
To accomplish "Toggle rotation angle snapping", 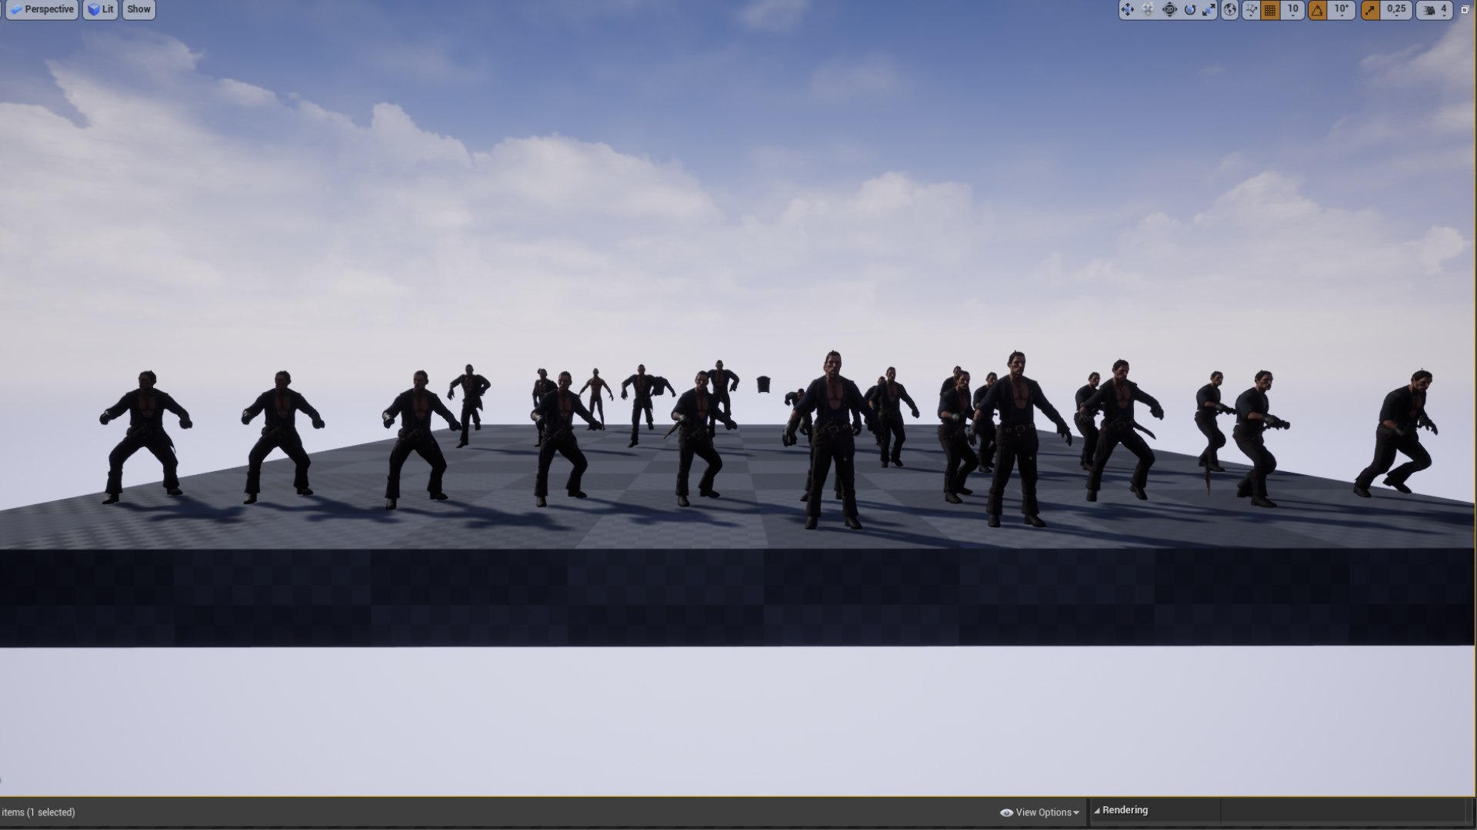I will click(1317, 9).
